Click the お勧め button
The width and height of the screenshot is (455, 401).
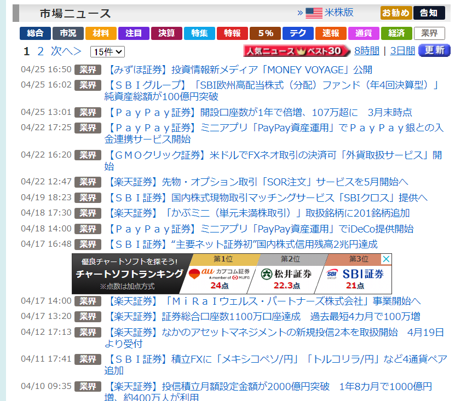tap(396, 13)
